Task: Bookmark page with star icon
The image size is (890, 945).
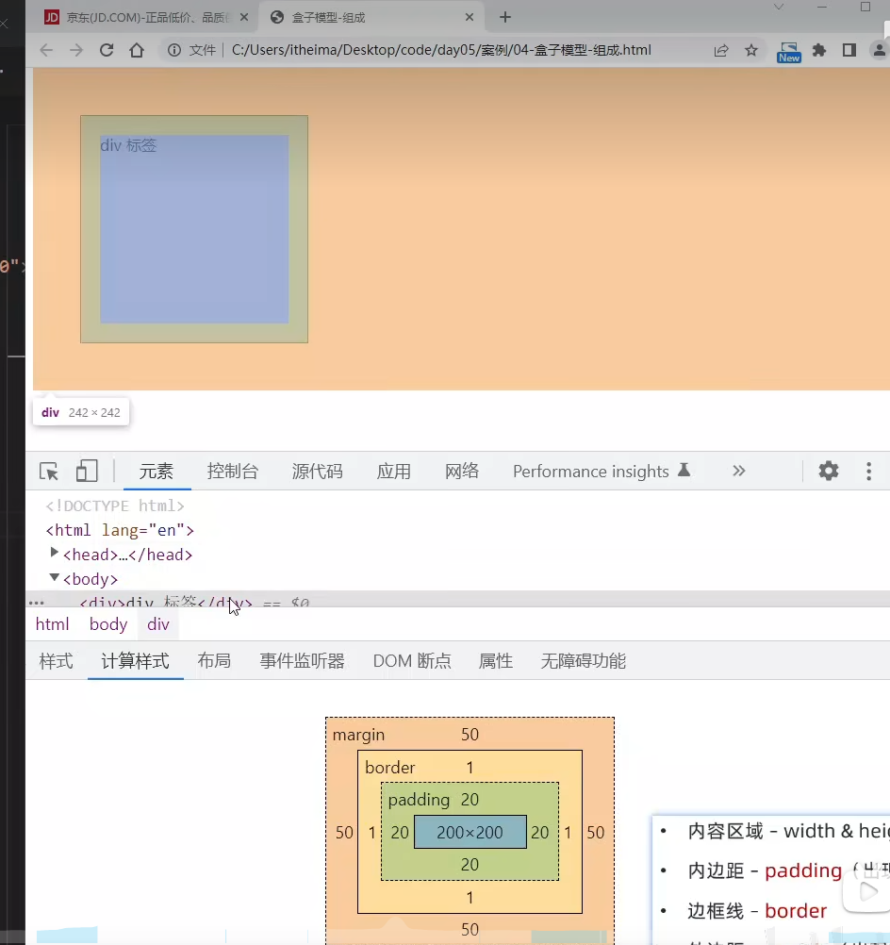Action: click(x=750, y=50)
